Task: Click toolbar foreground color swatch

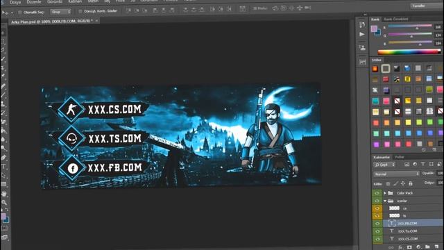Action: click(3, 216)
